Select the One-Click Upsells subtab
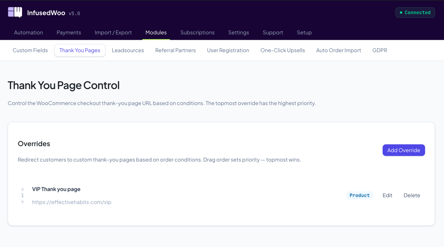 coord(283,50)
